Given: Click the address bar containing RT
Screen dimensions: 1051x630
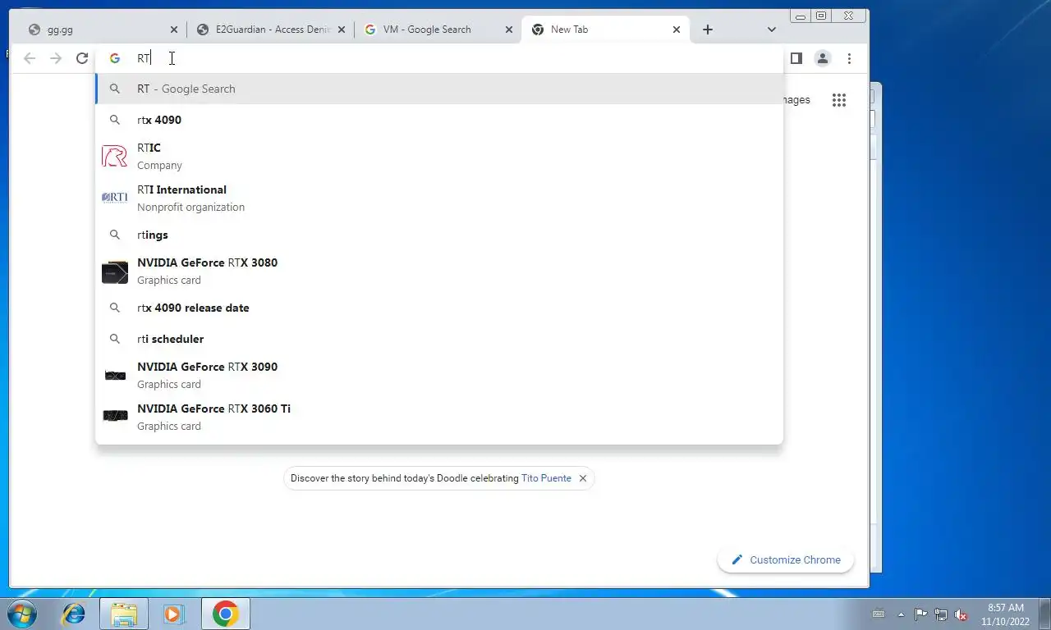Looking at the screenshot, I should tap(439, 58).
